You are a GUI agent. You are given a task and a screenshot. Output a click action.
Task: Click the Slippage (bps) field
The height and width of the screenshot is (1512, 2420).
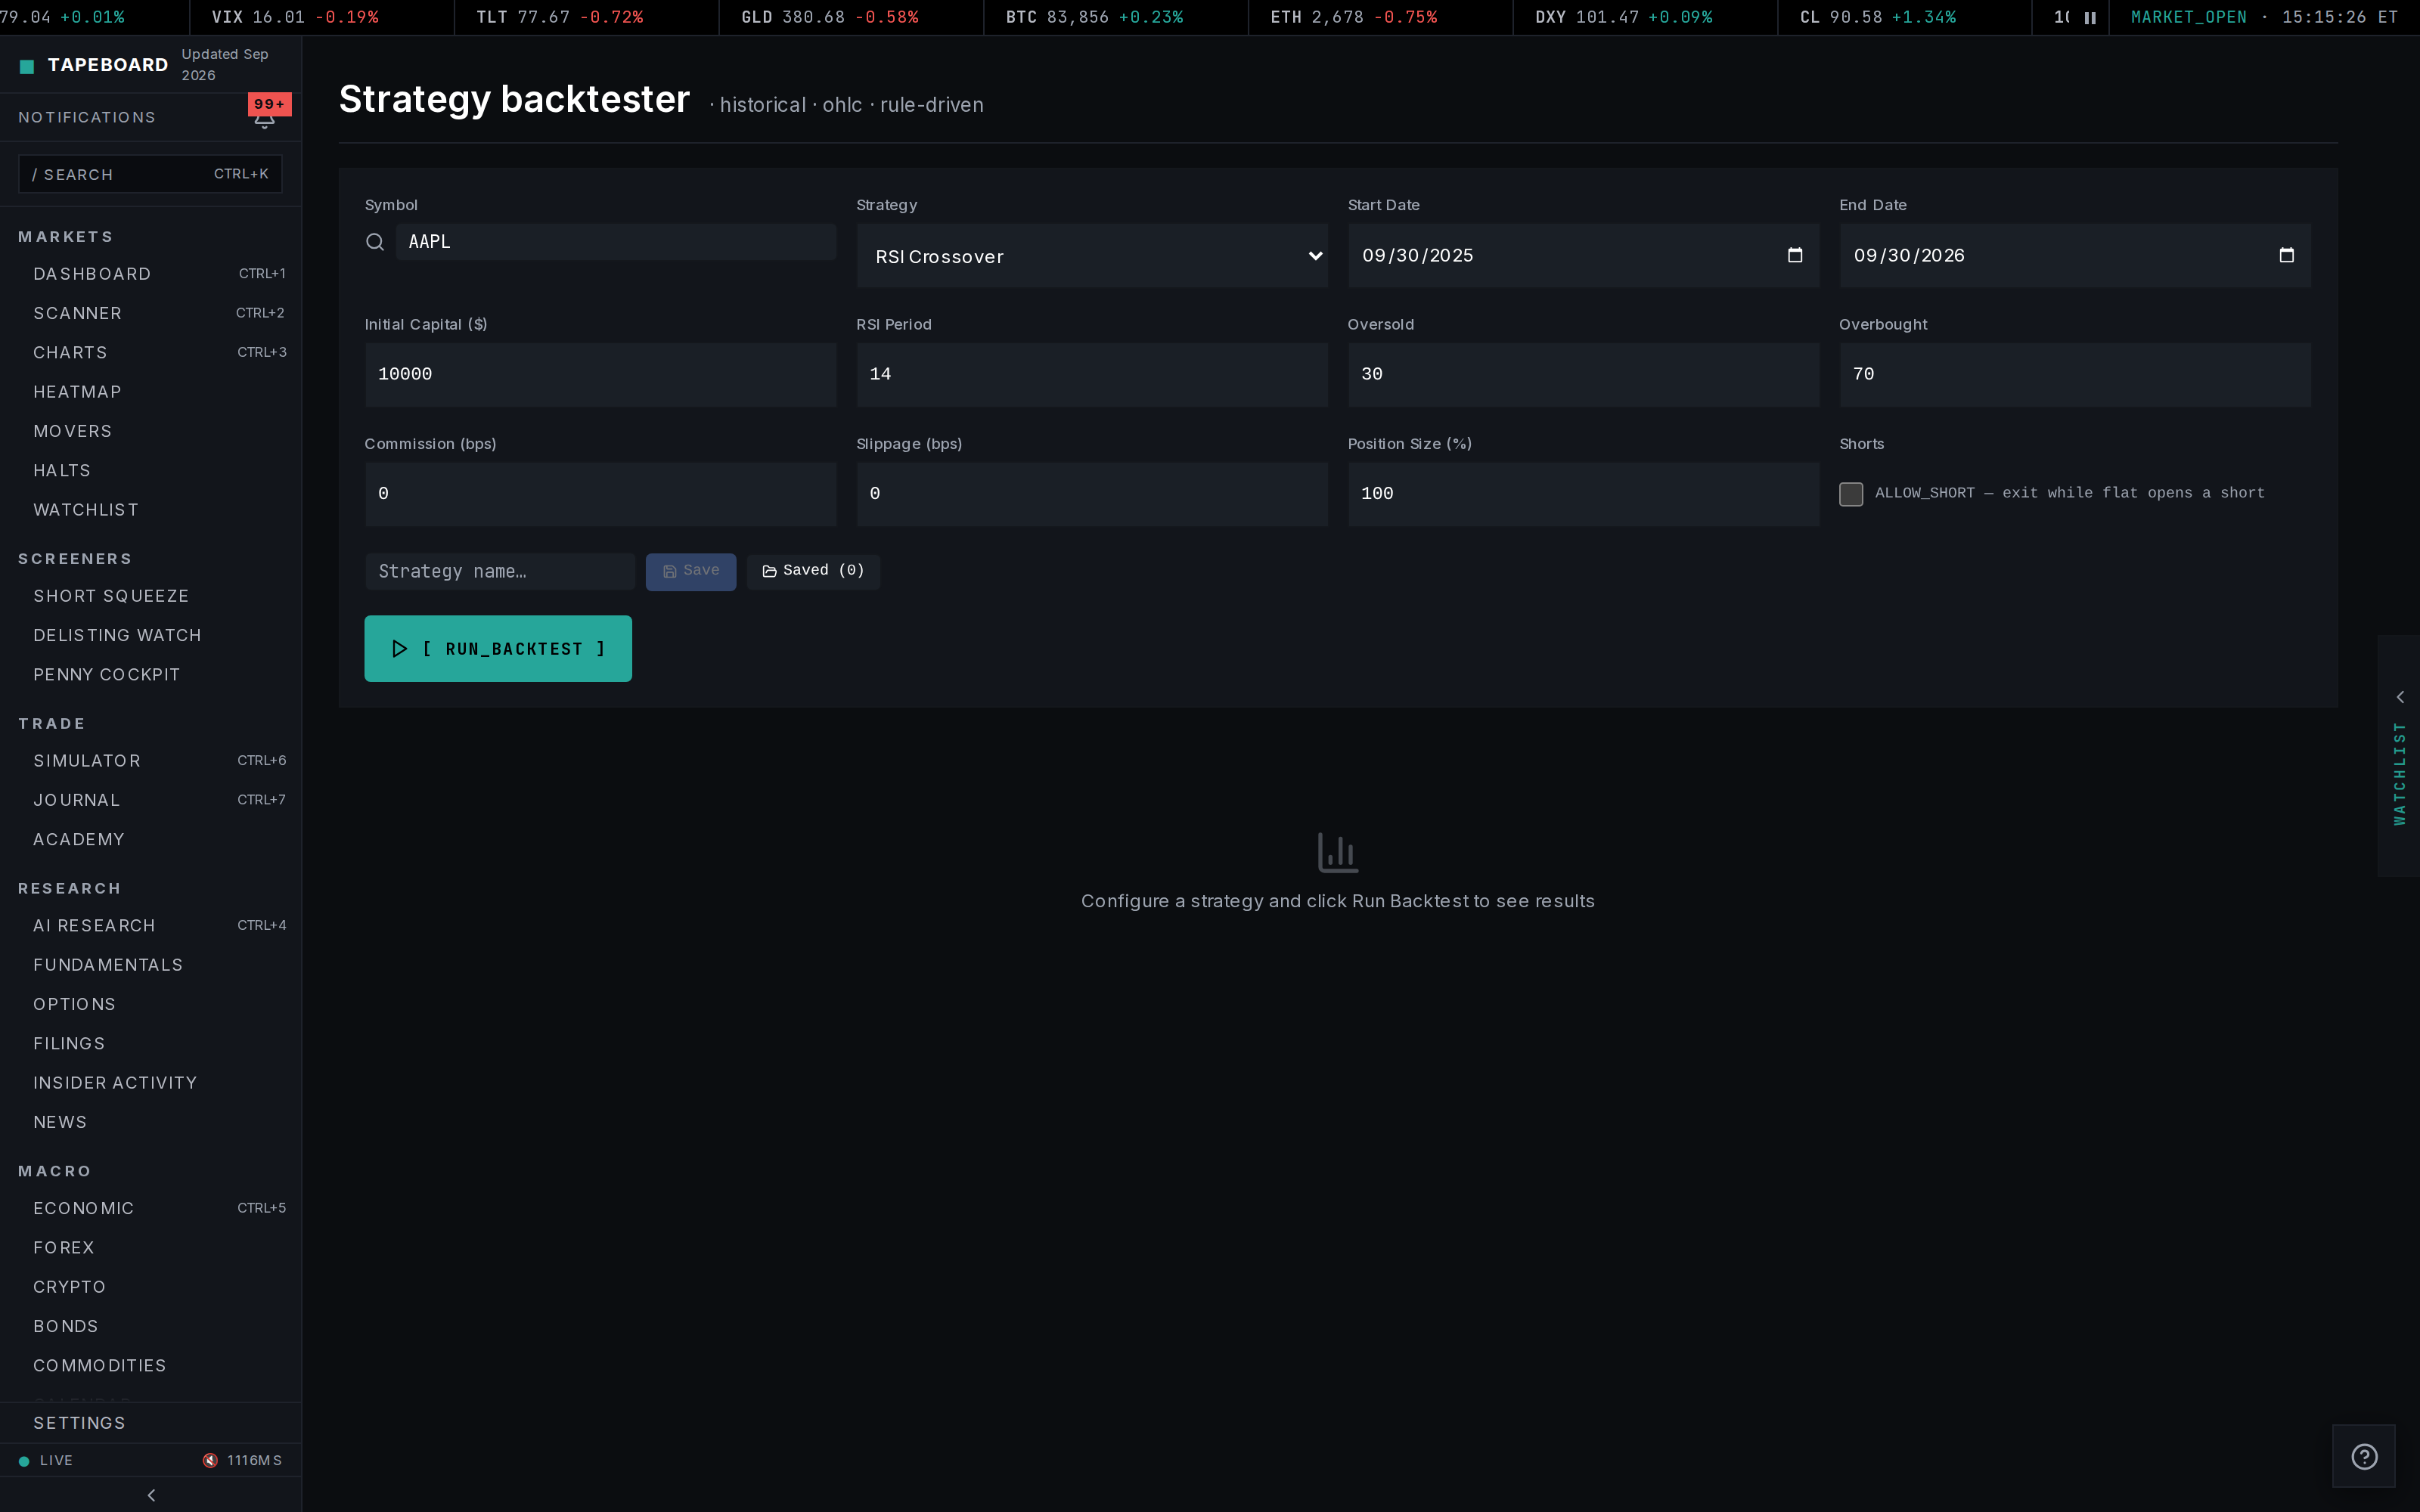coord(1092,494)
